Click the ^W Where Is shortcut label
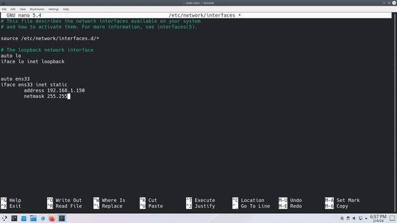 pos(109,200)
